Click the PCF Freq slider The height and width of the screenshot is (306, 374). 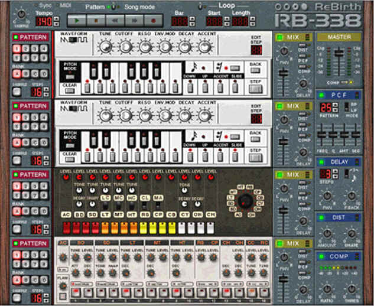click(x=321, y=135)
